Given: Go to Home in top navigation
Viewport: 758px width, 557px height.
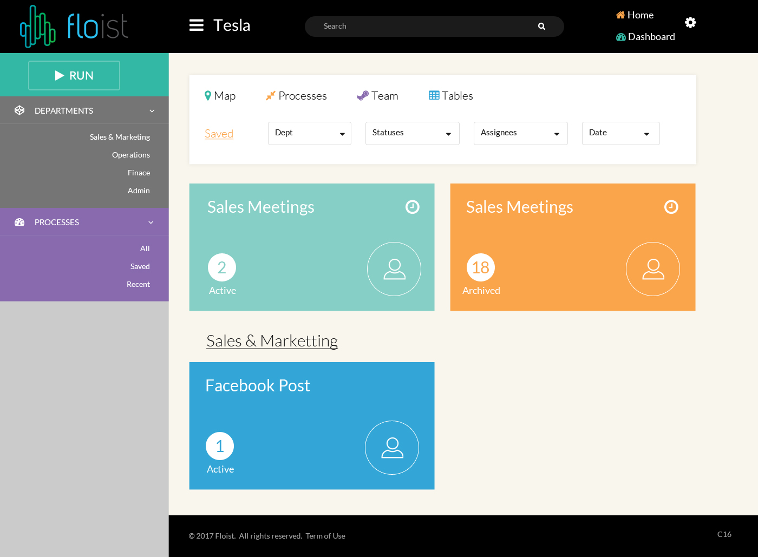Looking at the screenshot, I should click(x=635, y=15).
